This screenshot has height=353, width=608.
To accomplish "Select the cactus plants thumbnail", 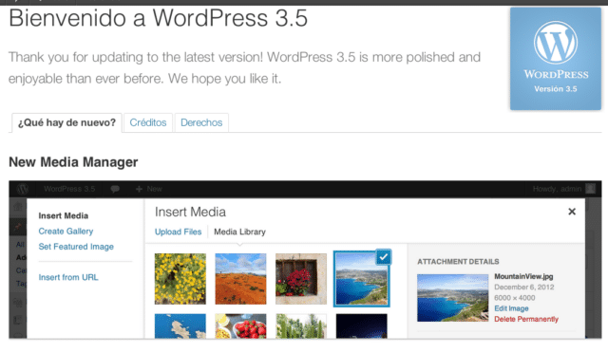I will point(301,325).
